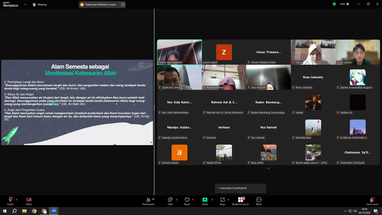This screenshot has width=382, height=215.
Task: Select Maudya Azizha Masis tile
Action: click(180, 127)
